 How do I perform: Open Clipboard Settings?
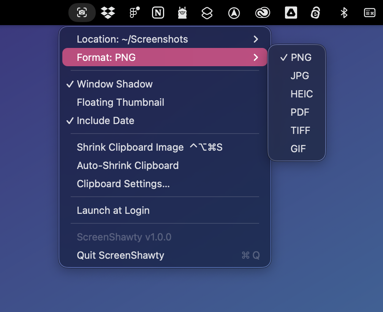tap(123, 184)
